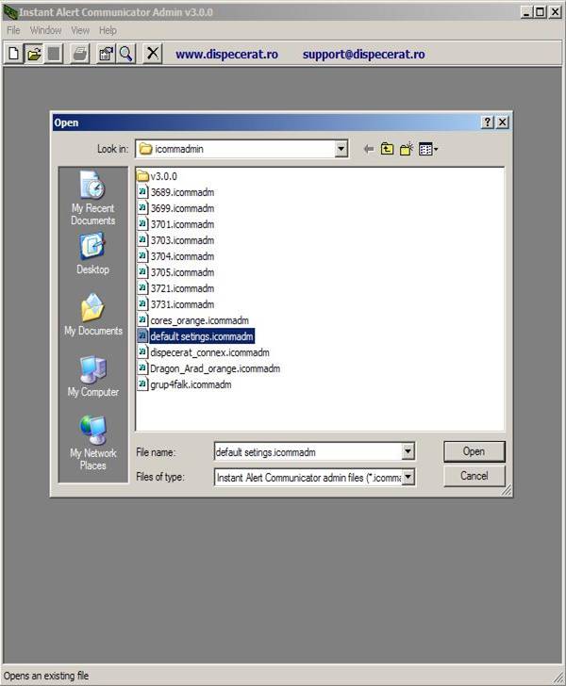Select file 3721.icommadm
Image resolution: width=566 pixels, height=686 pixels.
pos(176,288)
